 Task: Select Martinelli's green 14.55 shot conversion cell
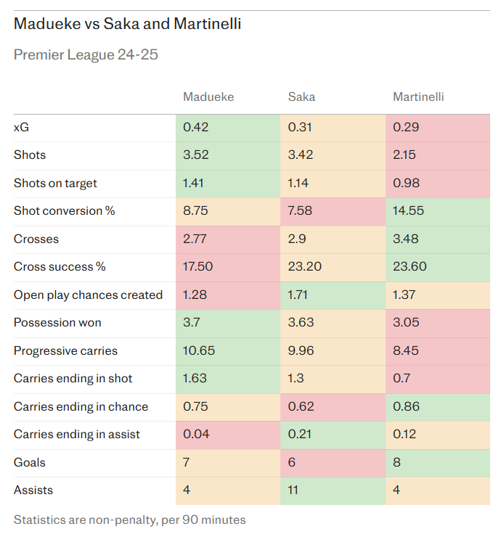(437, 211)
